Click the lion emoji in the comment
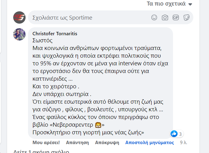Viewport: 209px width, 153px height. (x=98, y=125)
